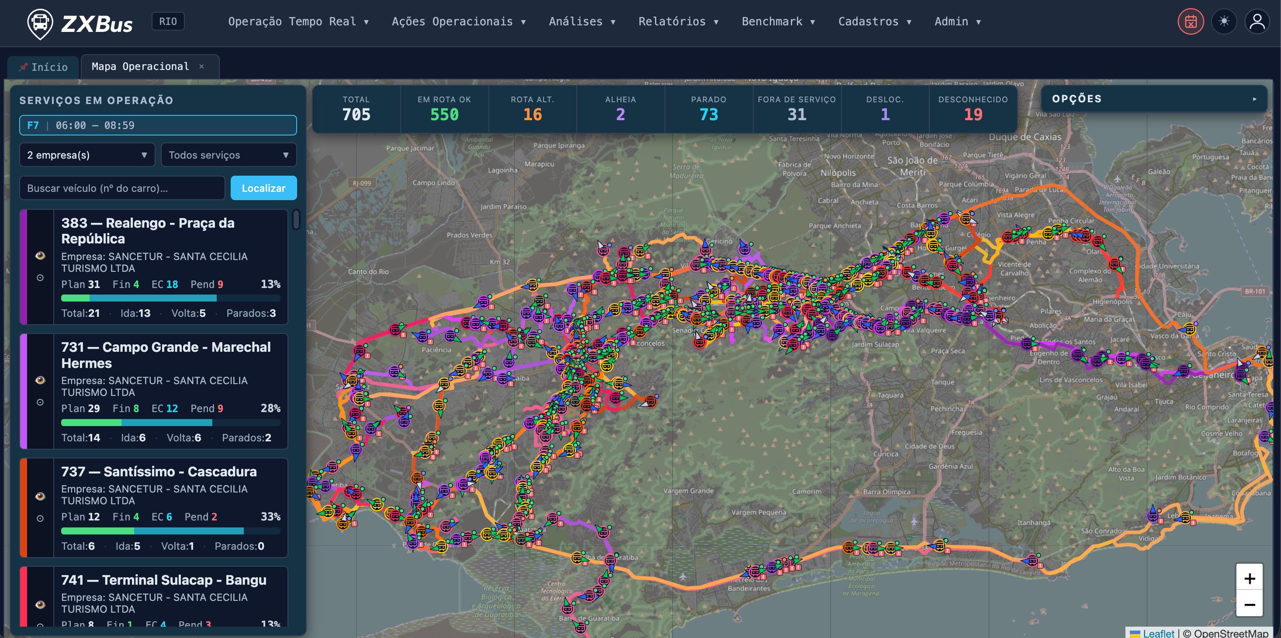Open the 2 empresa(s) dropdown
Viewport: 1281px width, 638px height.
coord(87,155)
